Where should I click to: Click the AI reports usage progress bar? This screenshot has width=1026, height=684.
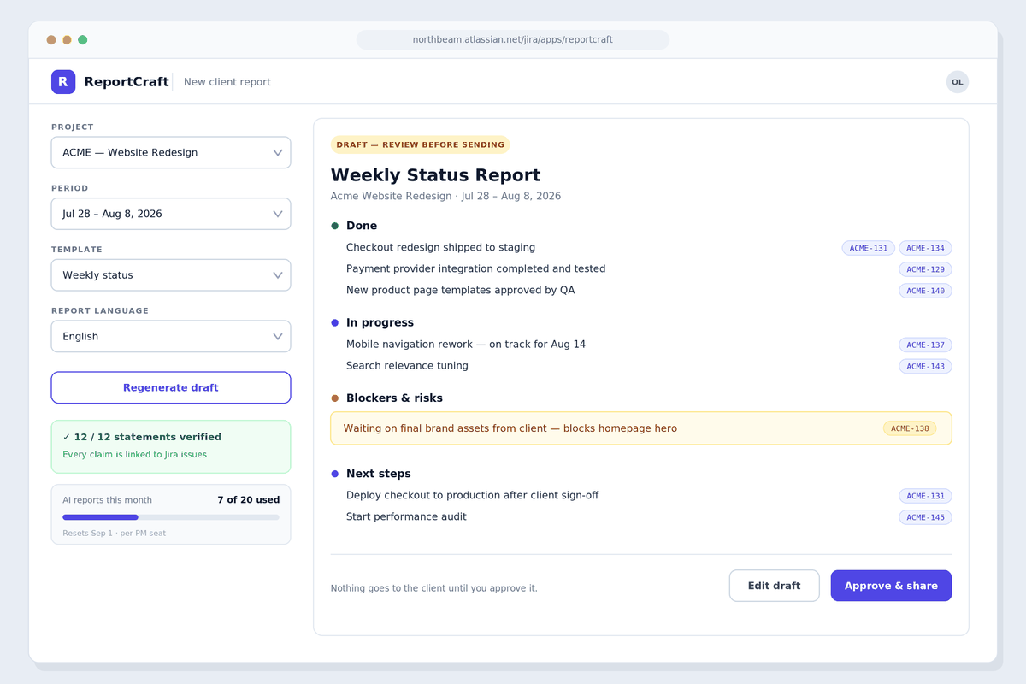click(x=171, y=517)
